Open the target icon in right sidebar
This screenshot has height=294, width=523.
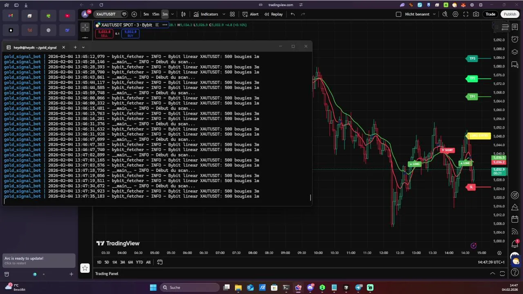point(515,195)
